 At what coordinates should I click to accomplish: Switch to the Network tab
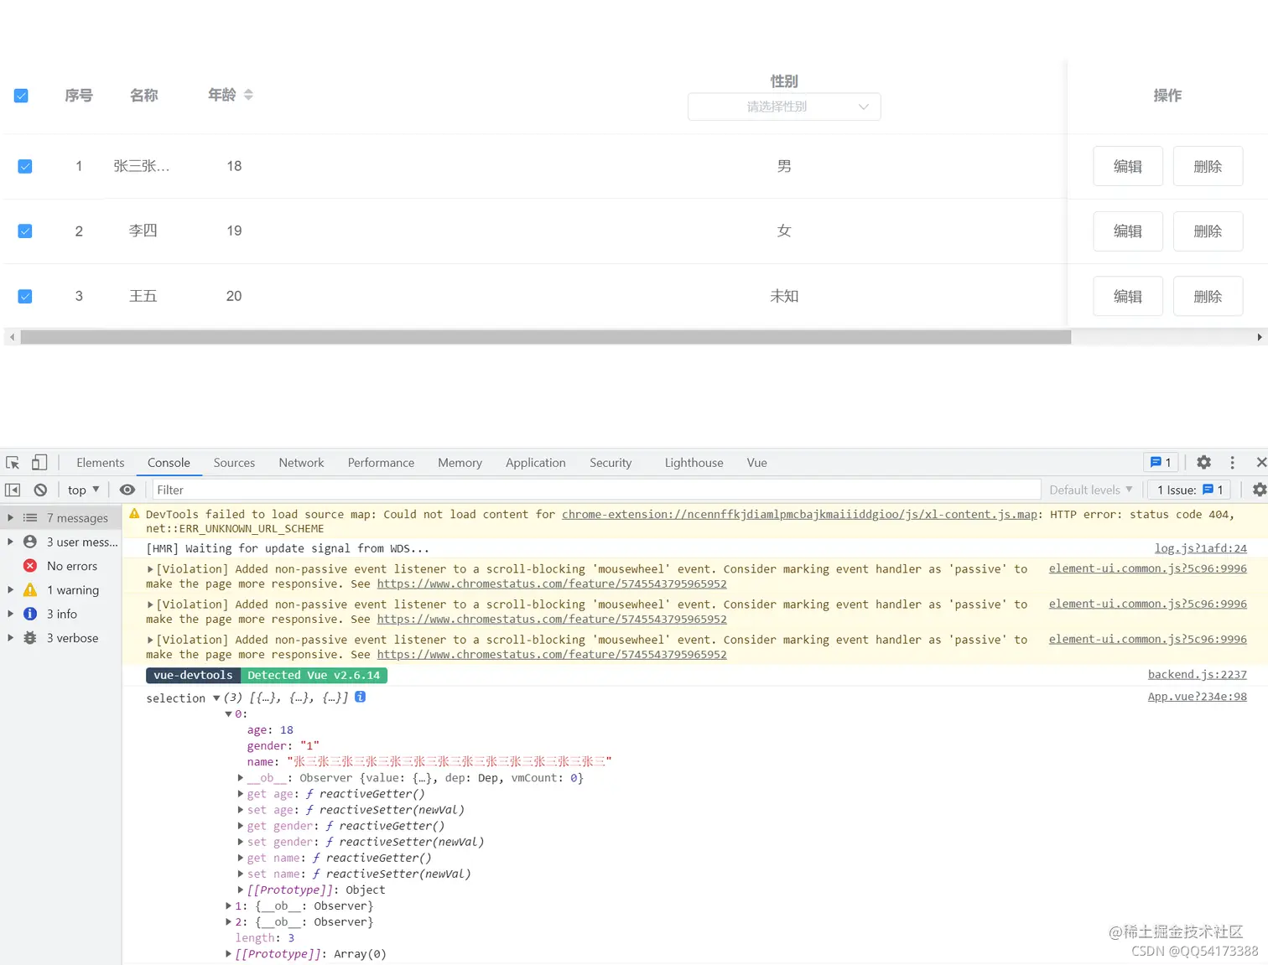tap(301, 463)
